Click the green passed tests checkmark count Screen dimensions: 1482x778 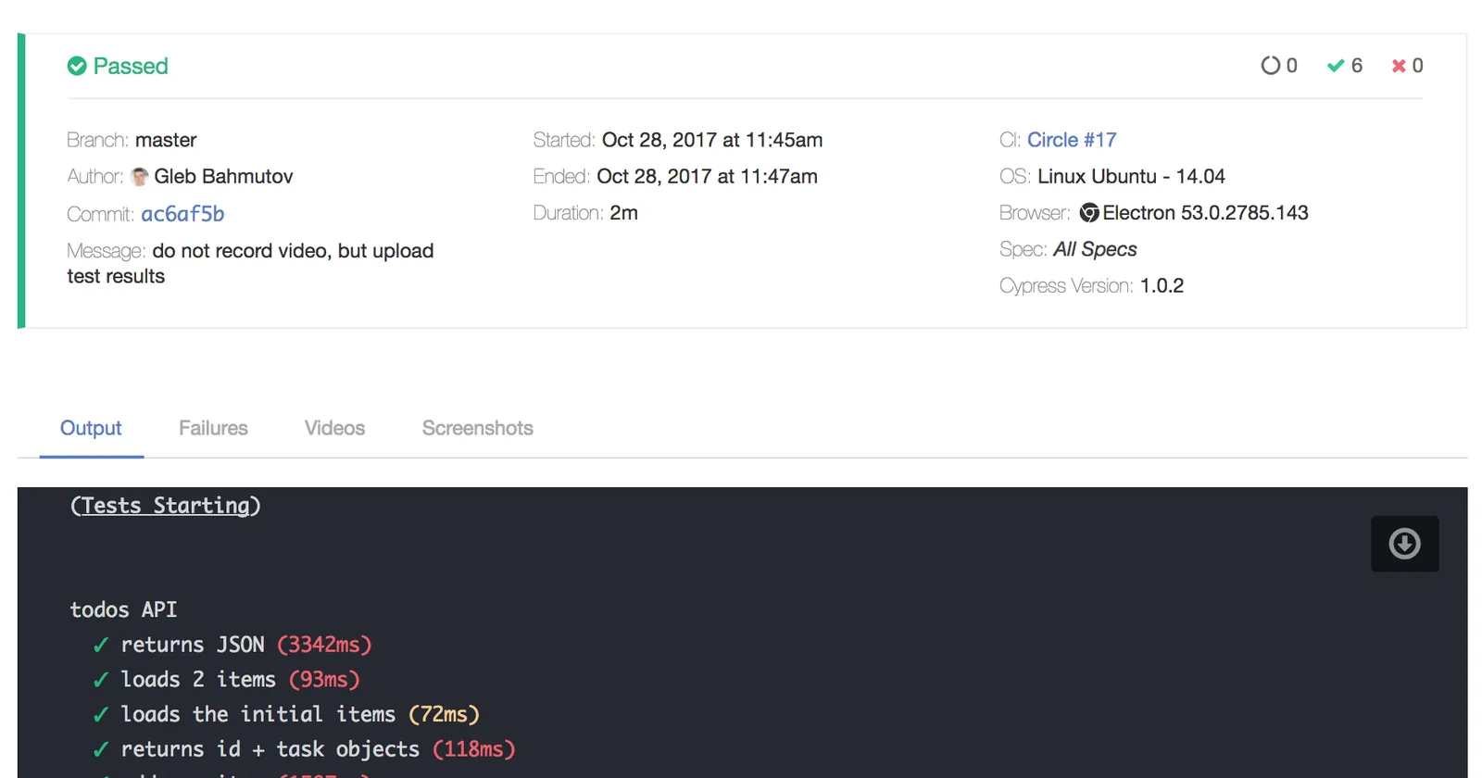coord(1344,66)
